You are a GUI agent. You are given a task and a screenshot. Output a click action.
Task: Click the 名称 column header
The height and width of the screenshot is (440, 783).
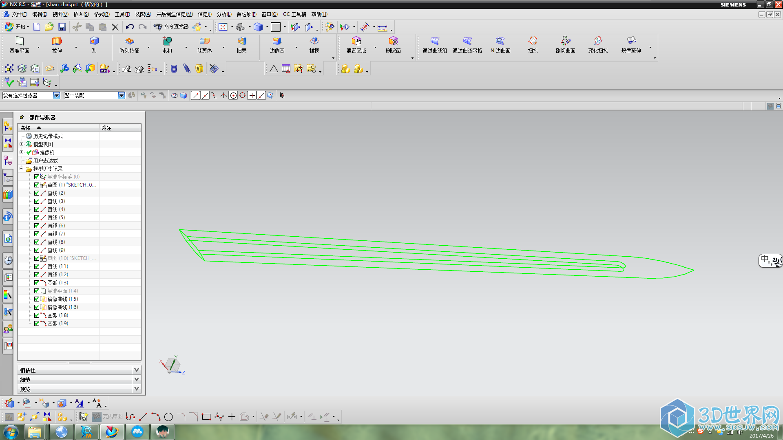tap(59, 128)
